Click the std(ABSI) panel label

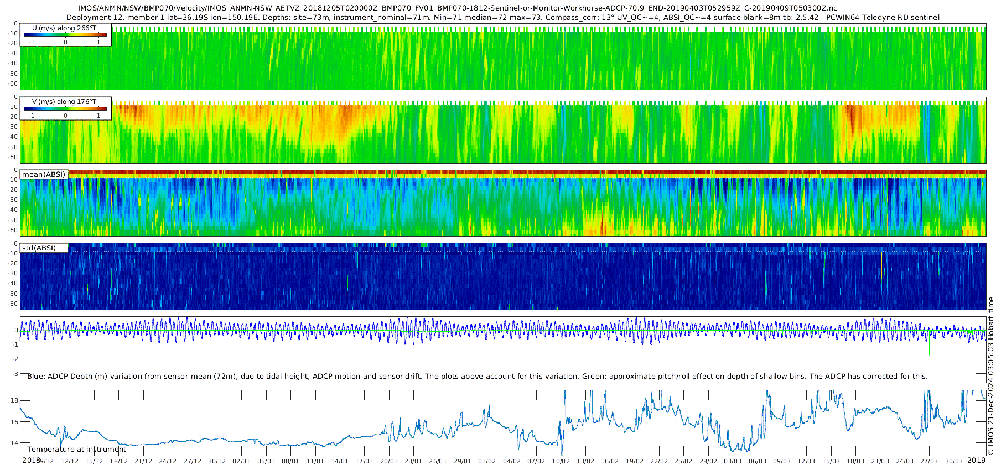(x=39, y=248)
